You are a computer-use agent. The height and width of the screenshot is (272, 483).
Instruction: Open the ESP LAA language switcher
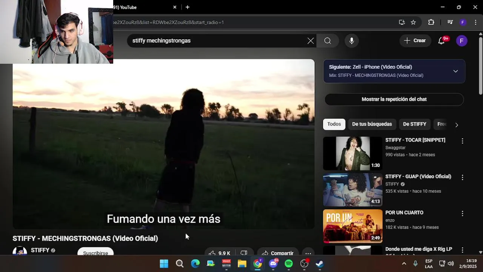(x=429, y=264)
